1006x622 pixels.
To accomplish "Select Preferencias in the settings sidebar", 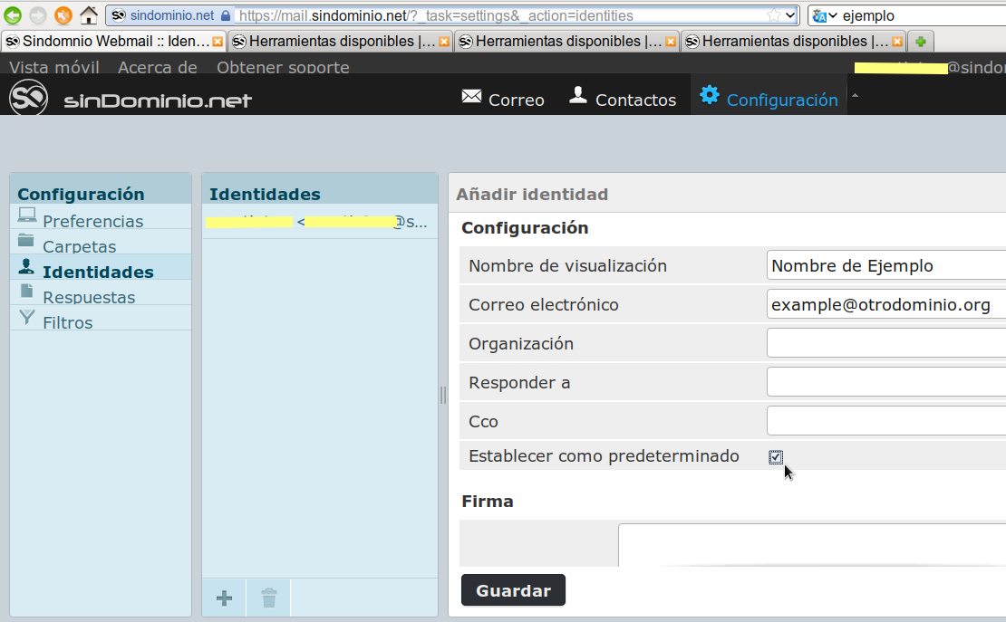I will (x=92, y=221).
